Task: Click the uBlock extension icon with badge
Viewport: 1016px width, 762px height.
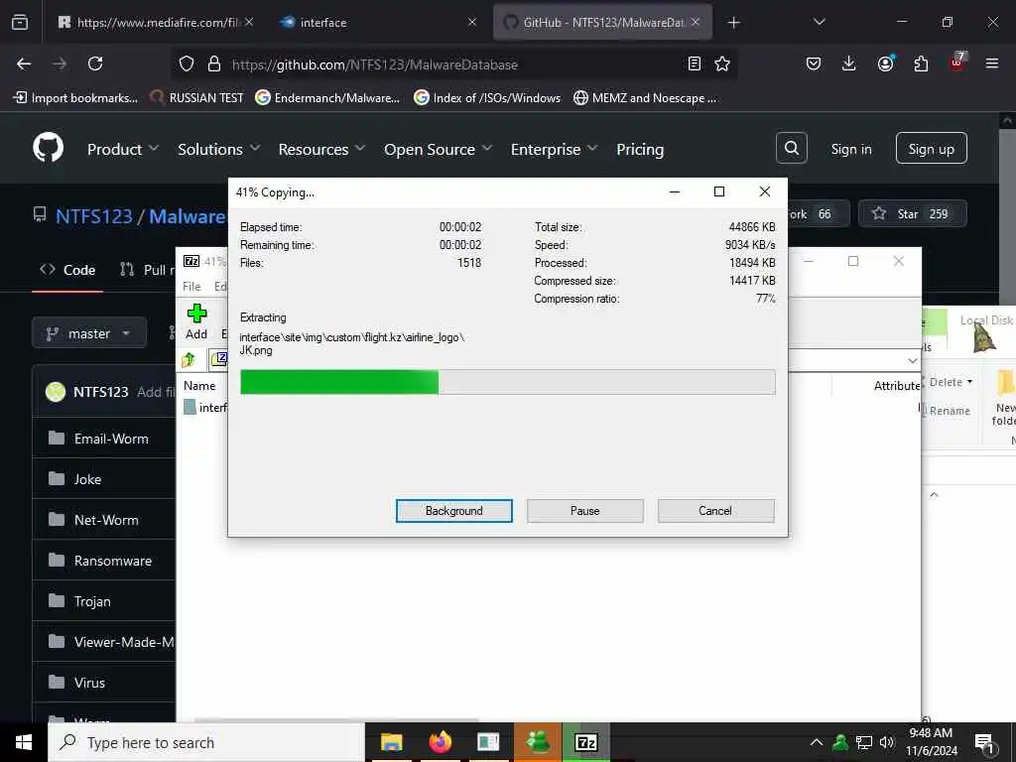Action: (957, 63)
